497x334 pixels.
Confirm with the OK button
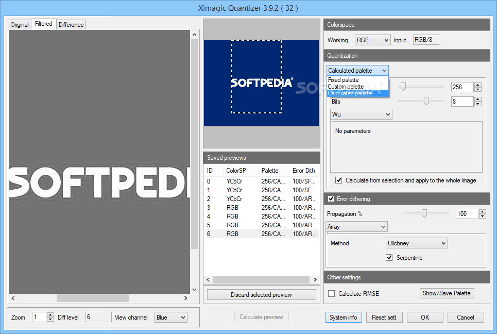pyautogui.click(x=425, y=317)
